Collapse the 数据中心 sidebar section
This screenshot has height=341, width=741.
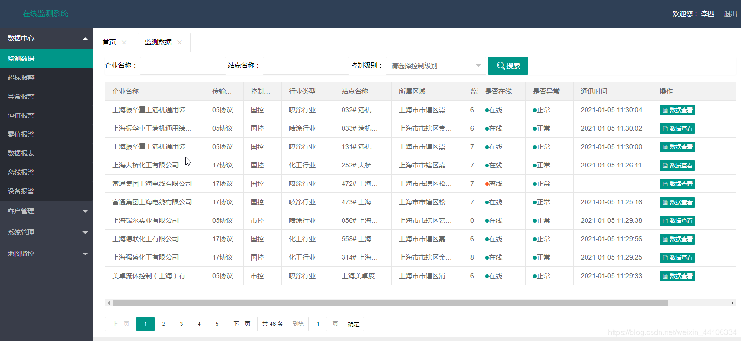tap(46, 39)
